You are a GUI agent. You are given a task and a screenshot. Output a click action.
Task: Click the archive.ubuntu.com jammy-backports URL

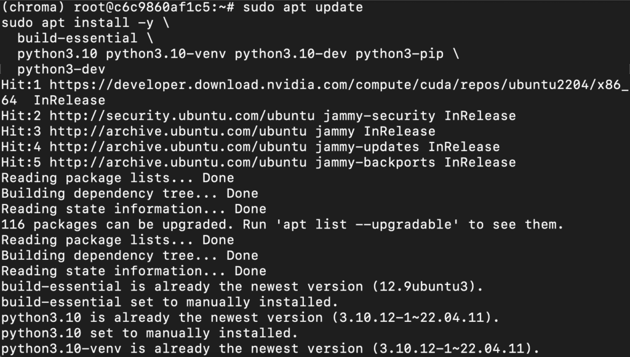click(178, 162)
